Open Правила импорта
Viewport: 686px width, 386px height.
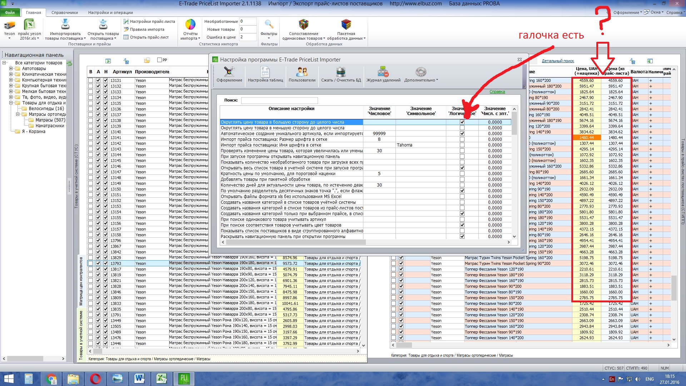click(x=144, y=29)
